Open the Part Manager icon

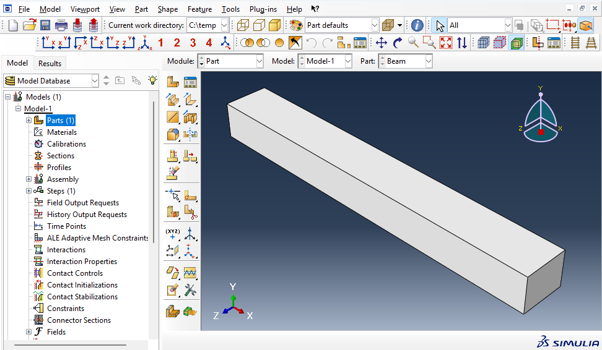point(190,82)
